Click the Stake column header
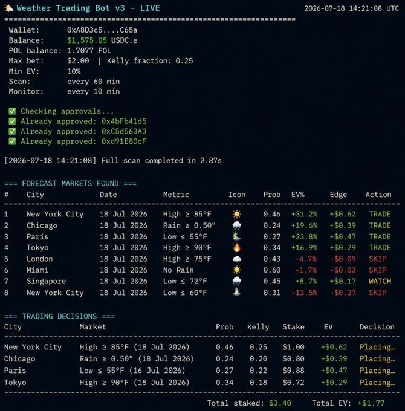 [x=293, y=327]
